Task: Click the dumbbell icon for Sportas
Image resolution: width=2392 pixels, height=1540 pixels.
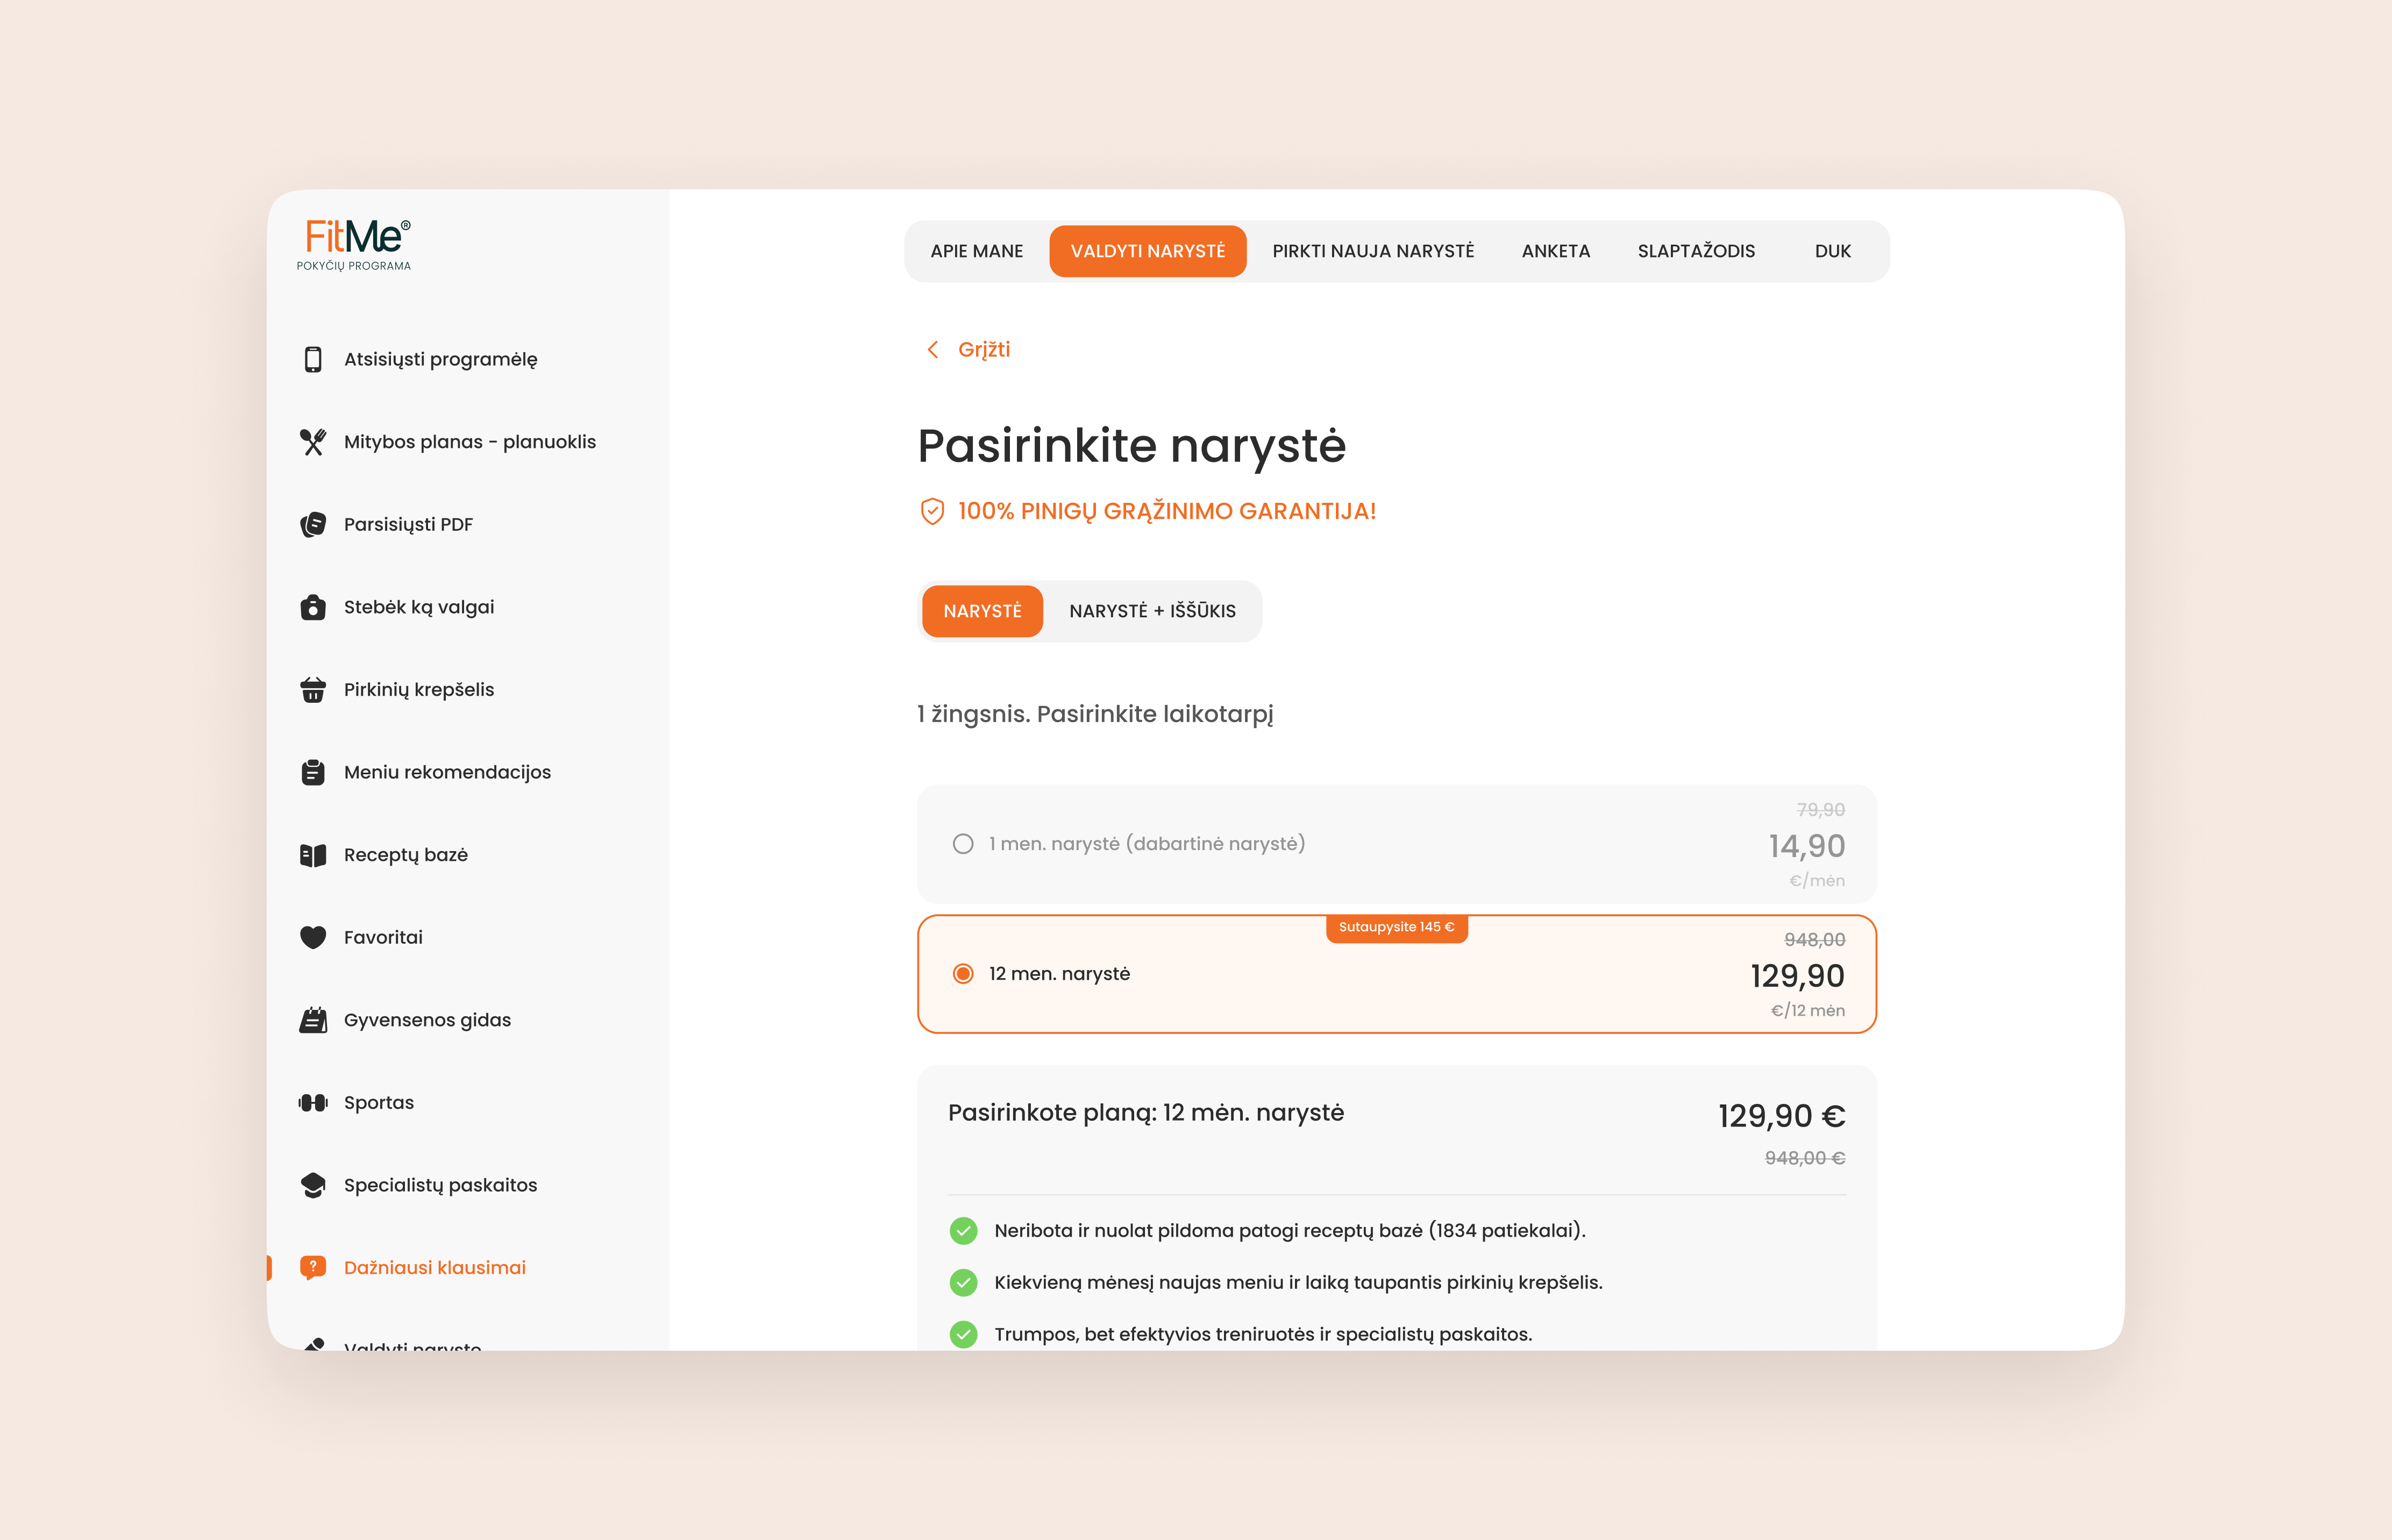Action: 313,1103
